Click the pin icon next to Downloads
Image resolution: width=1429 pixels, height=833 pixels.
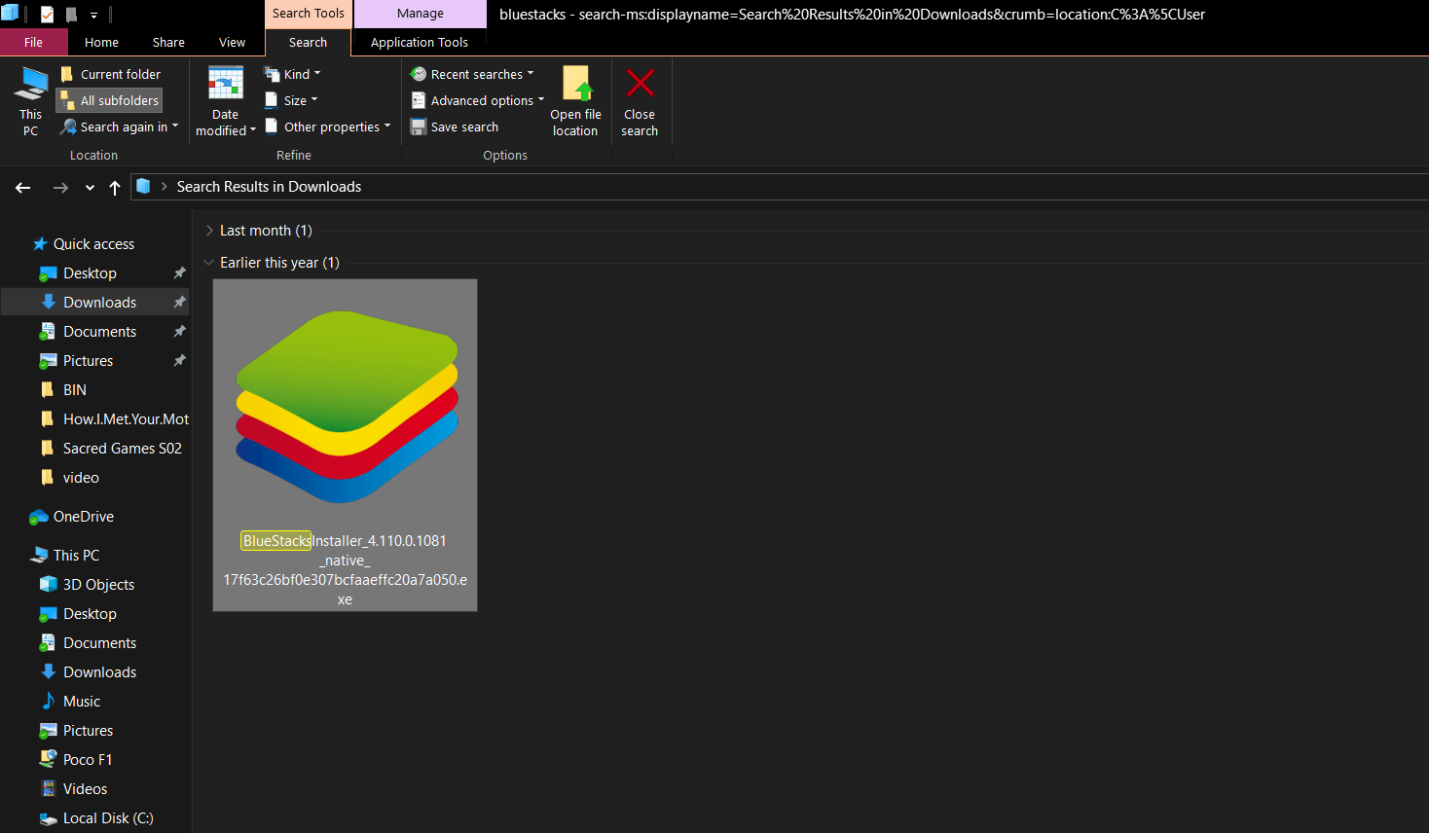coord(179,303)
